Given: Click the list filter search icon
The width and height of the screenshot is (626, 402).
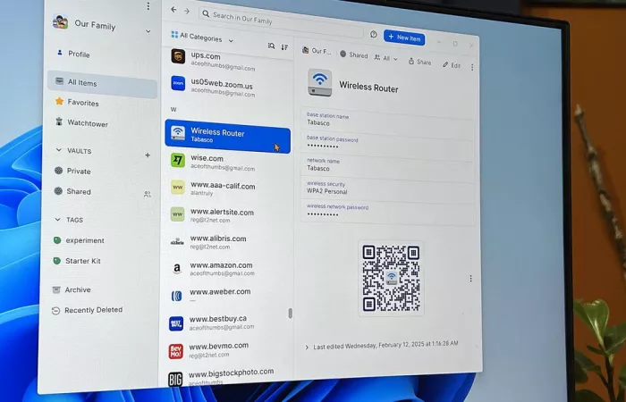Looking at the screenshot, I should coord(272,46).
